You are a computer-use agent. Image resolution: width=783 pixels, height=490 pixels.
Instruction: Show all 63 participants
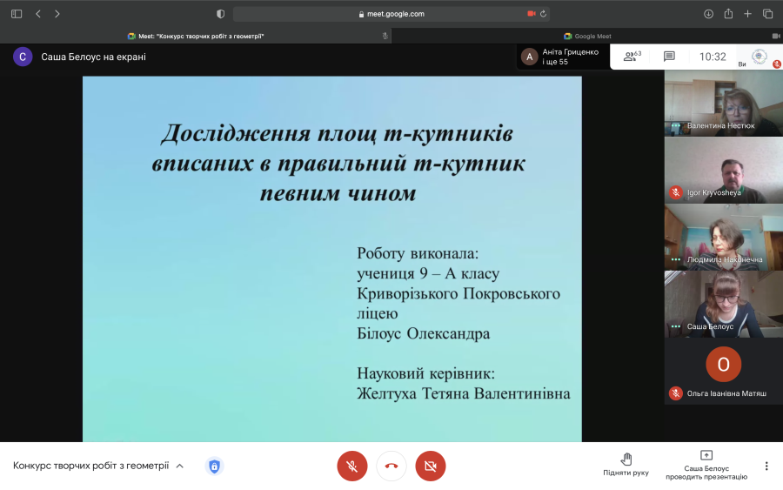(632, 57)
